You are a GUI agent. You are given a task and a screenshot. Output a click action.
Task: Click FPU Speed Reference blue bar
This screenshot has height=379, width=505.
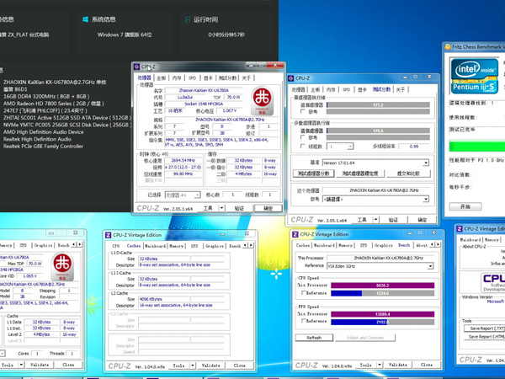pos(383,322)
